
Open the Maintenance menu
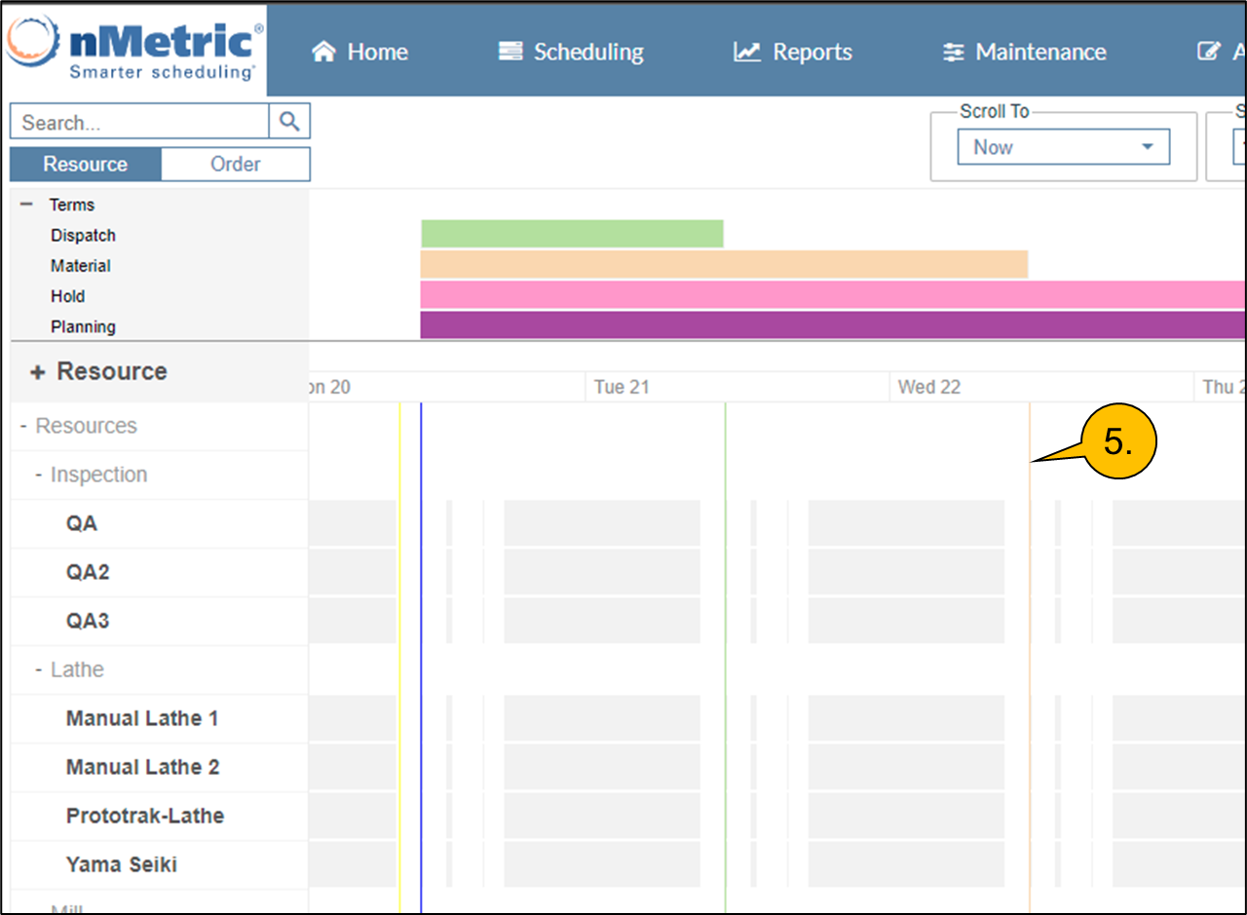click(x=1024, y=52)
